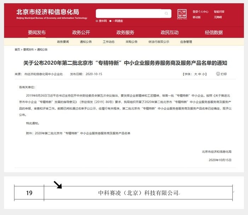Open 移动版 link
The width and height of the screenshot is (248, 215).
click(x=197, y=17)
